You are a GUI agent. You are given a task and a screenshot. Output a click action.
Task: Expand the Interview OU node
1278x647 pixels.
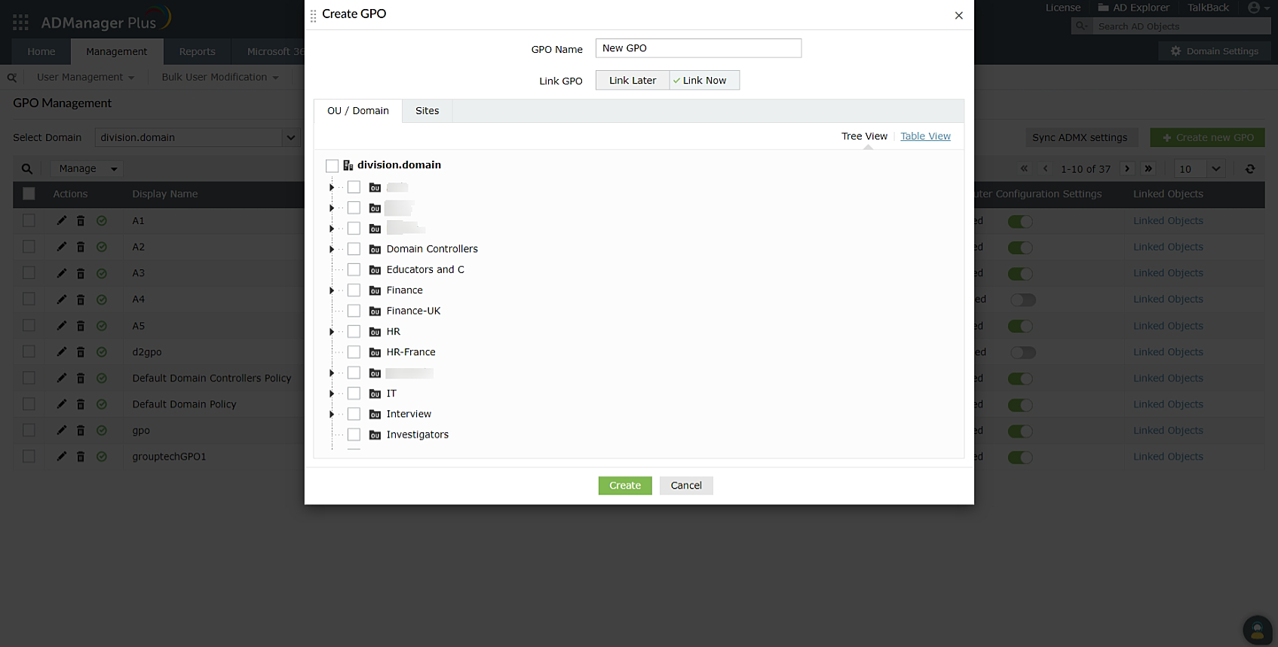click(x=331, y=414)
